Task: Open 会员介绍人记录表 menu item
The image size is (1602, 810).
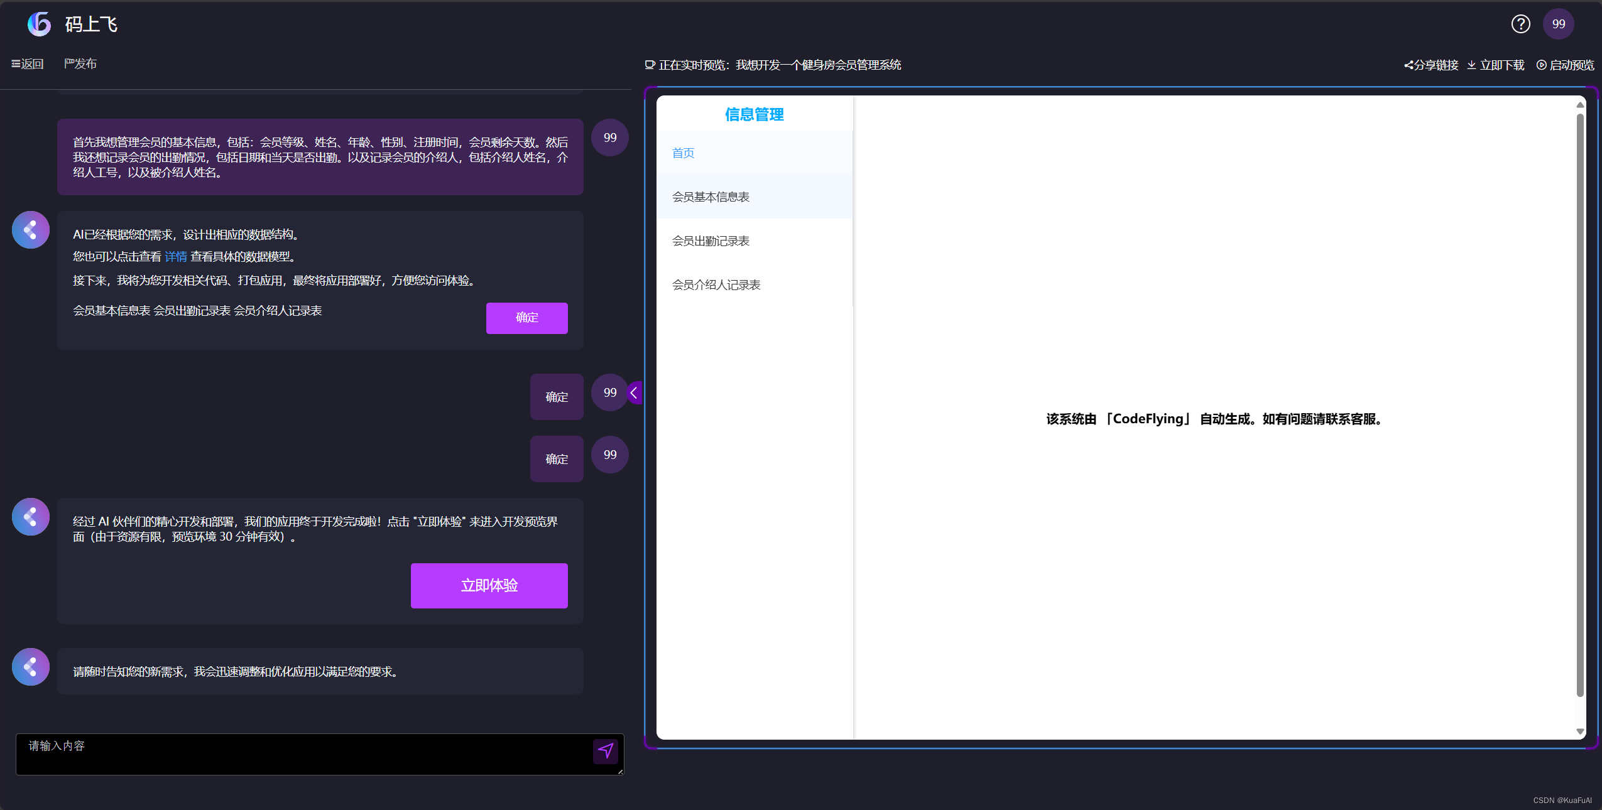Action: (716, 285)
